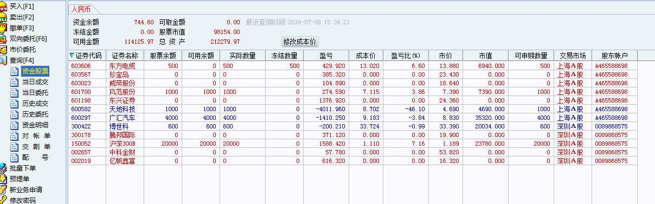Open 资金明细 tree item
The image size is (655, 204).
pos(35,125)
